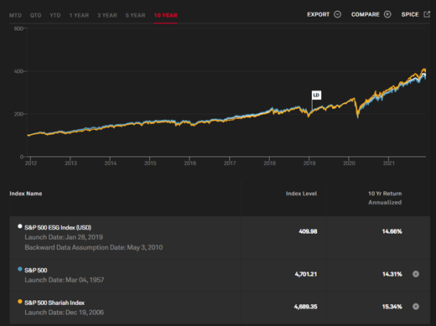Click the 400 y-axis label
This screenshot has width=436, height=326.
tap(18, 71)
